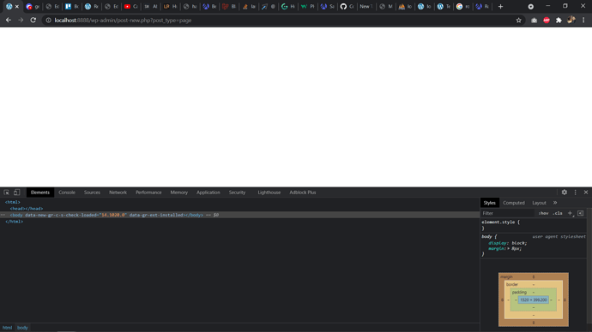Select body in the breadcrumb bar

(x=22, y=328)
